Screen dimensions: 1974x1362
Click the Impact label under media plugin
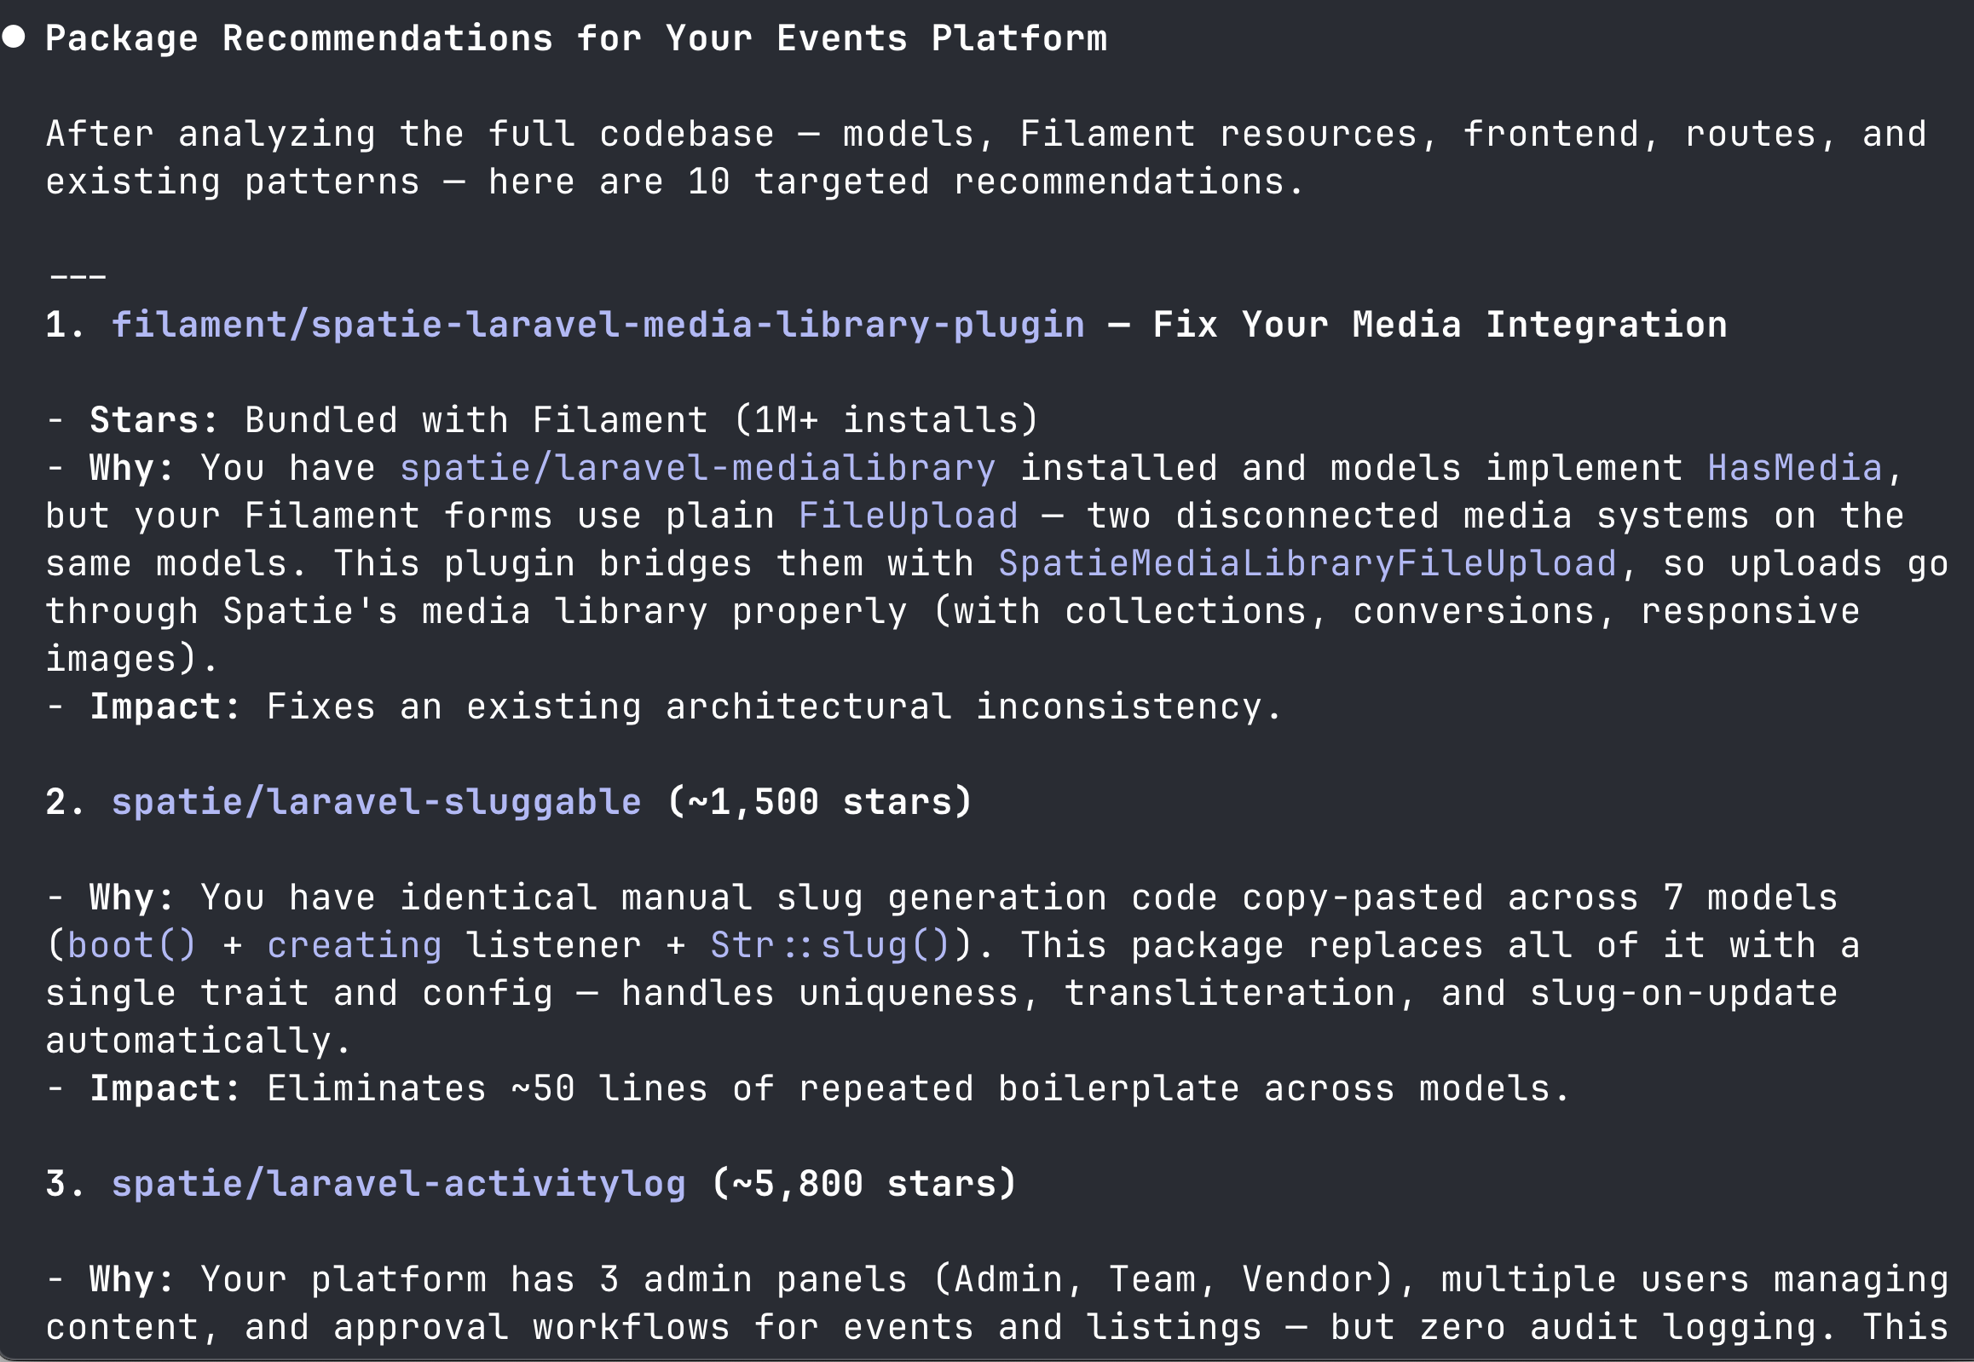[x=164, y=707]
